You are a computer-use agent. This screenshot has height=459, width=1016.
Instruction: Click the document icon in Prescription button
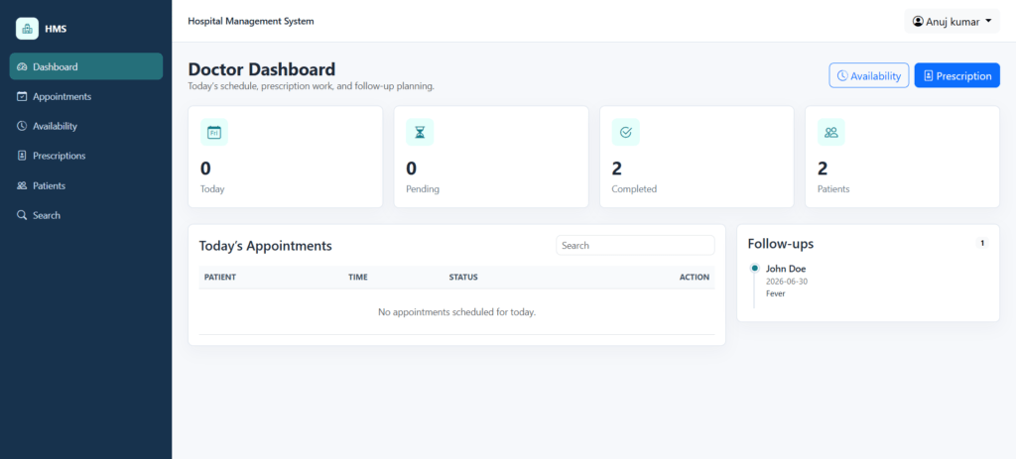(928, 75)
